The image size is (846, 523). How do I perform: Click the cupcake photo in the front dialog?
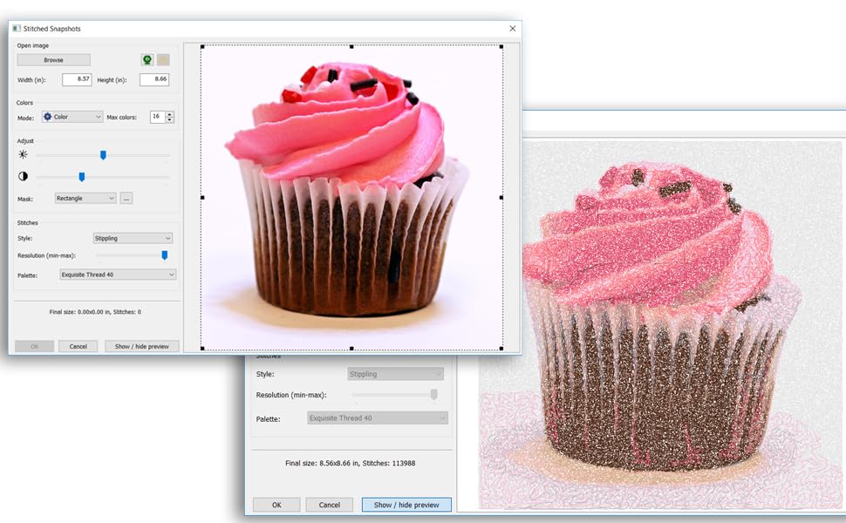[351, 198]
